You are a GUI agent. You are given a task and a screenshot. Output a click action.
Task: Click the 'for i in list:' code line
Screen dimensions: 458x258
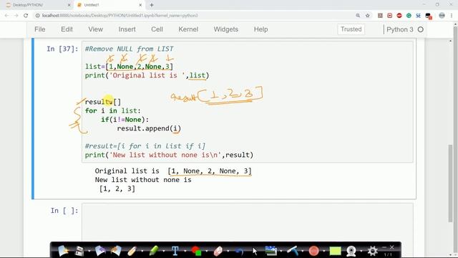point(113,111)
